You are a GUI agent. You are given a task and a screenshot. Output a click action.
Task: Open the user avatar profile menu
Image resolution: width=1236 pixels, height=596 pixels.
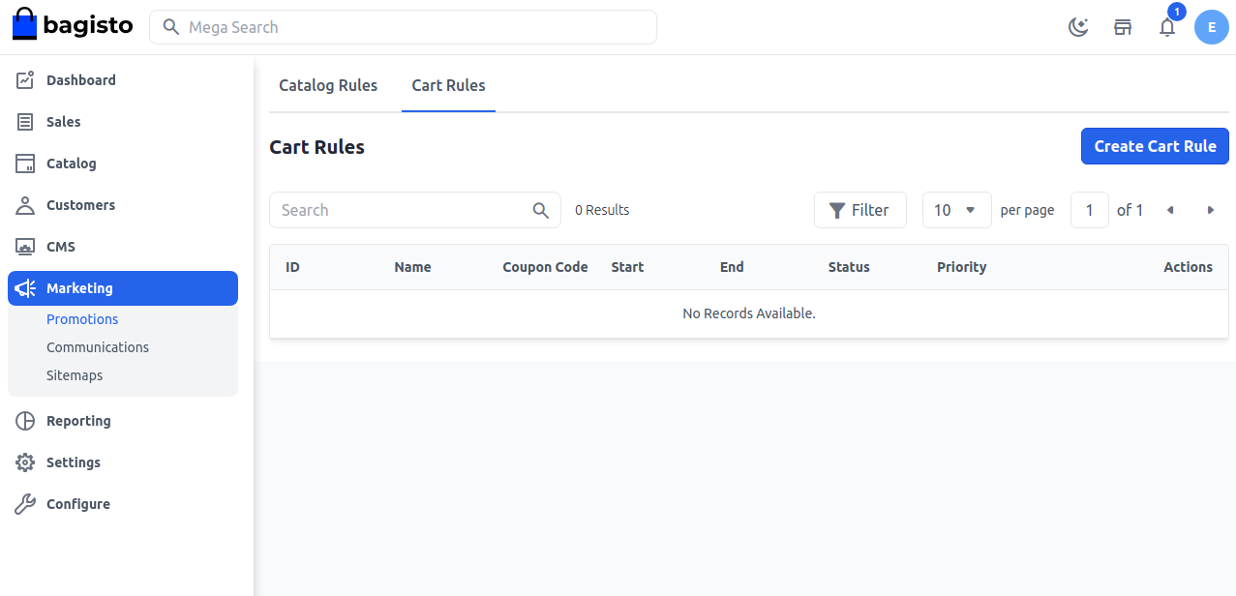click(1211, 27)
